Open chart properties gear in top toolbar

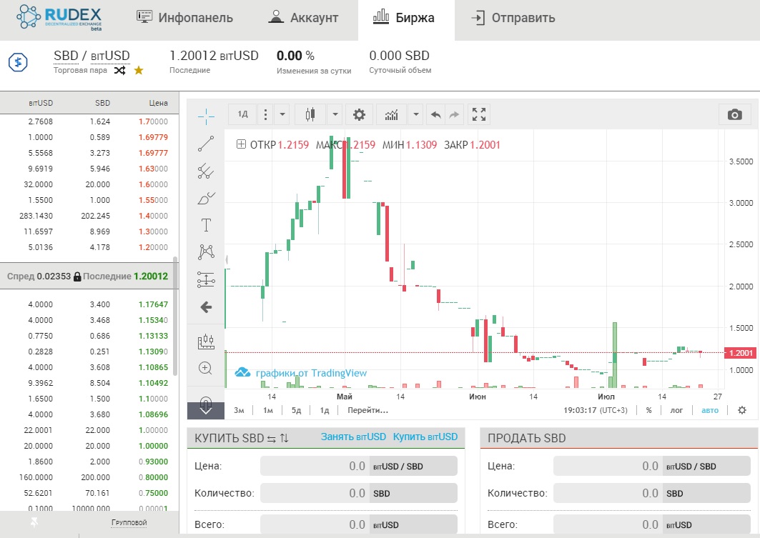[x=359, y=115]
